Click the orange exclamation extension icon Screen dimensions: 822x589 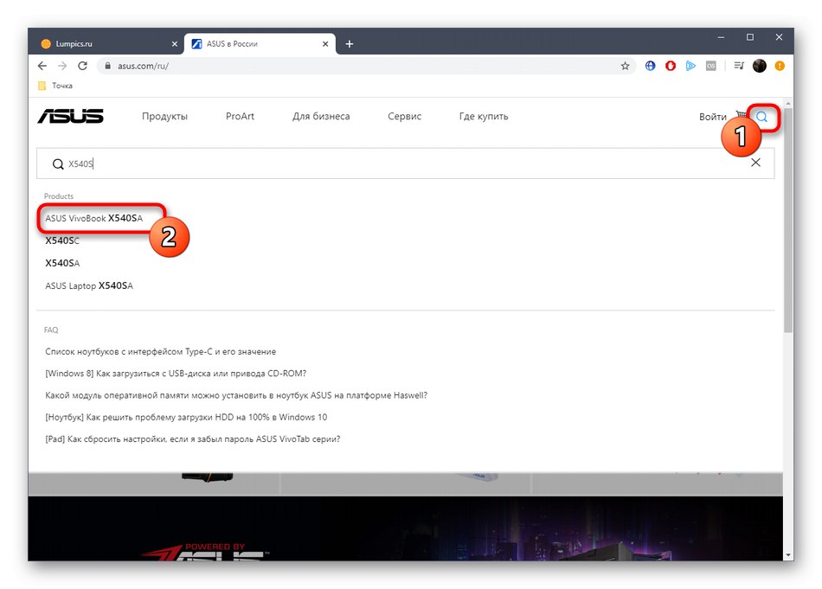coord(780,66)
